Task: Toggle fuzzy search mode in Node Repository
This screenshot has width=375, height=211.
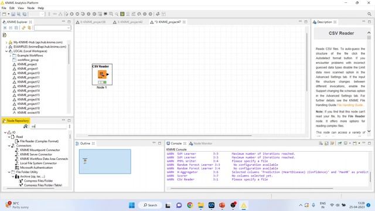Action: [26, 127]
